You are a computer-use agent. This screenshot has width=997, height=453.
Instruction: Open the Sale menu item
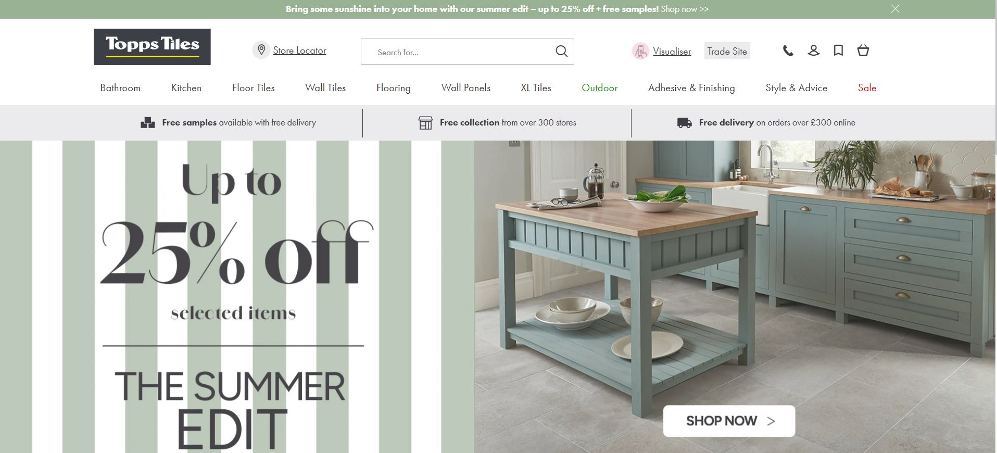867,88
